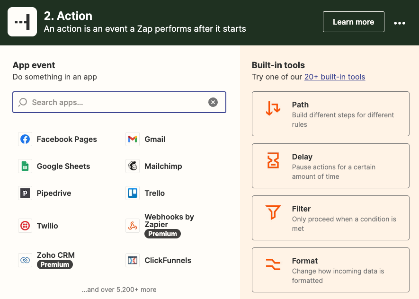This screenshot has width=419, height=299.
Task: Click the Filter funnel icon
Action: click(x=273, y=212)
